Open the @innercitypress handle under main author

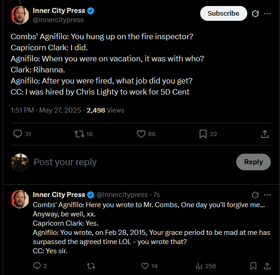tap(58, 20)
